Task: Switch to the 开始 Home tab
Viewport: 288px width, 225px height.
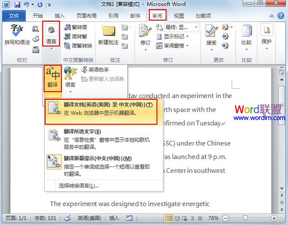Action: coord(37,16)
